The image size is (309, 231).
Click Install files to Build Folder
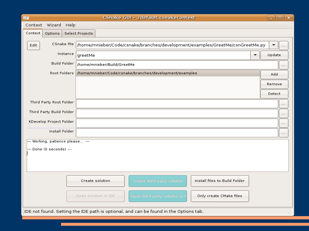coord(220,181)
